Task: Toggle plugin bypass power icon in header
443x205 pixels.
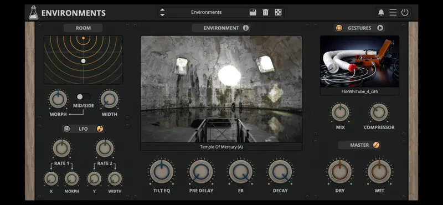Action: coord(405,12)
